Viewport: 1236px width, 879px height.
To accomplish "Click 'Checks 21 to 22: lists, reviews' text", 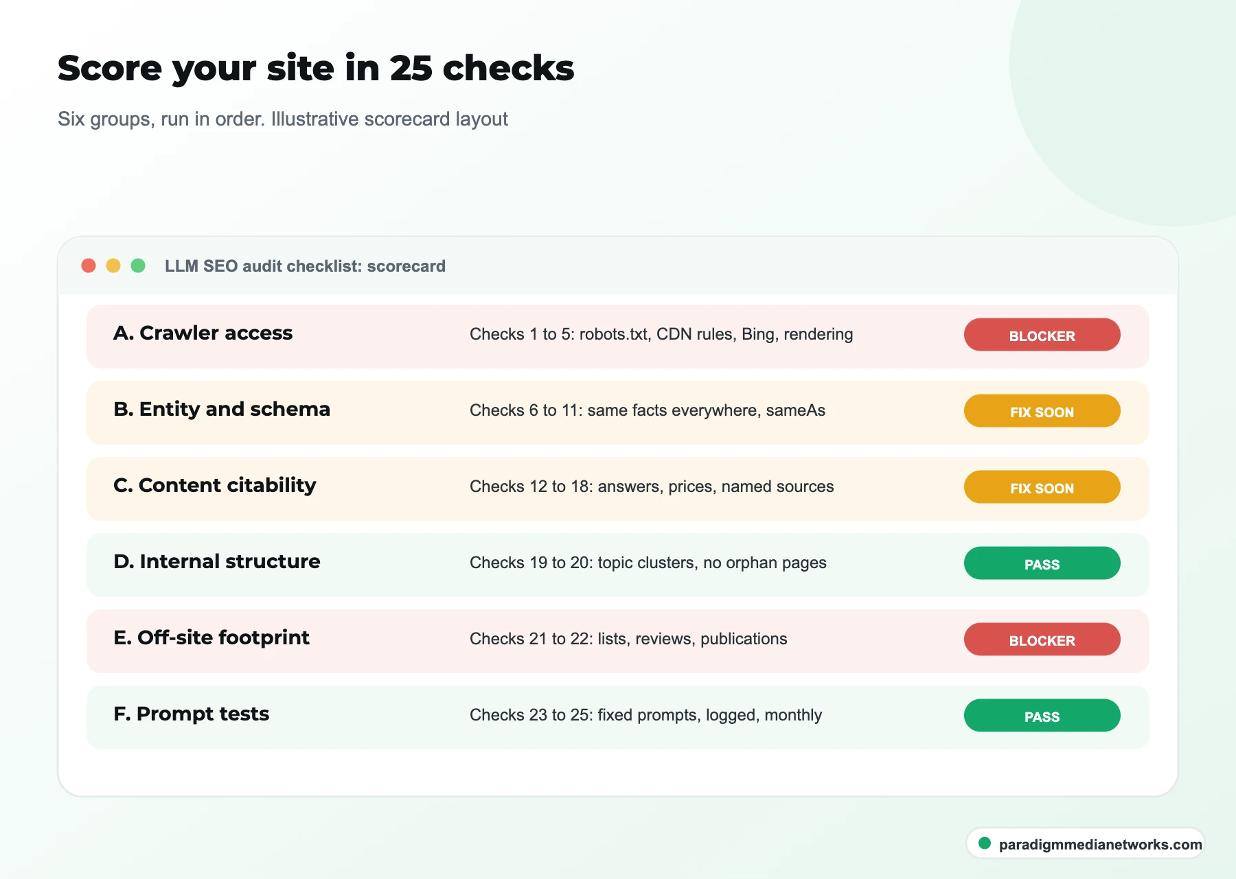I will [x=628, y=639].
